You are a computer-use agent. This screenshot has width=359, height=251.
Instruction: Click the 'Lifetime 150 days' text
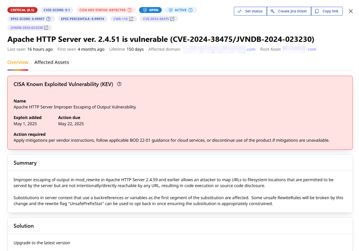pyautogui.click(x=126, y=49)
